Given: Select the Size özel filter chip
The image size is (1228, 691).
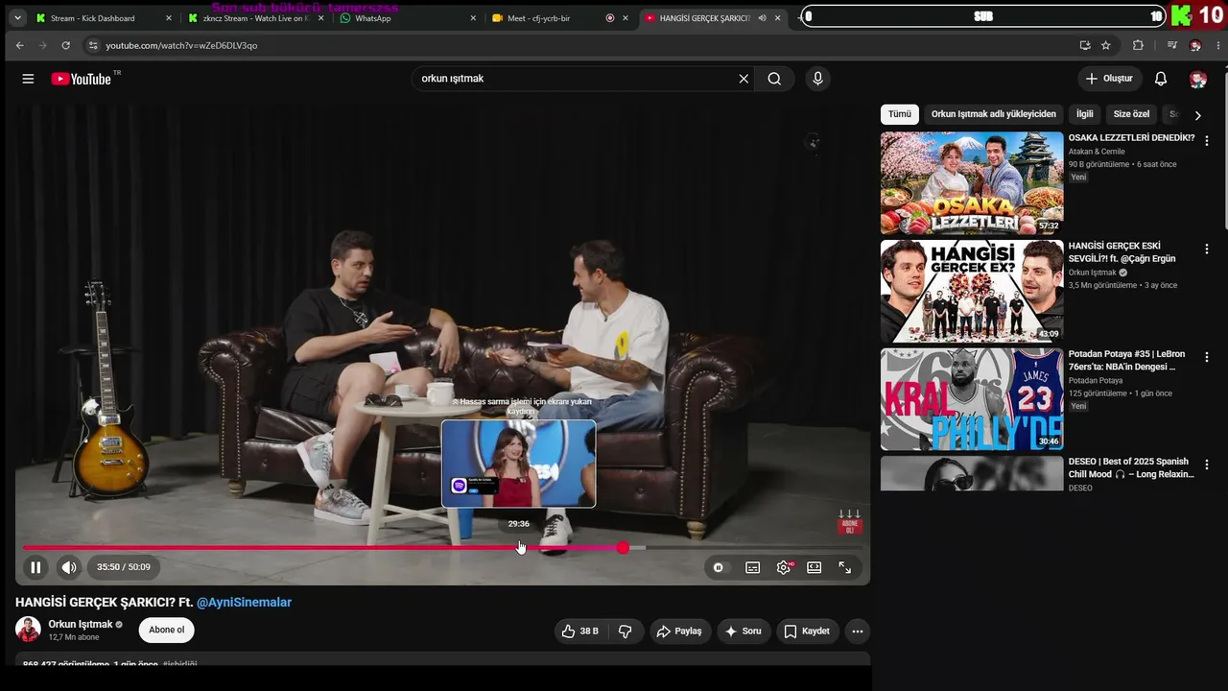Looking at the screenshot, I should [1131, 114].
